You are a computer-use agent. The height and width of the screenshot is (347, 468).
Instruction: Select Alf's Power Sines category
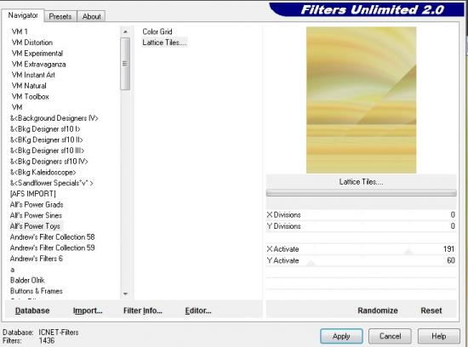coord(36,215)
